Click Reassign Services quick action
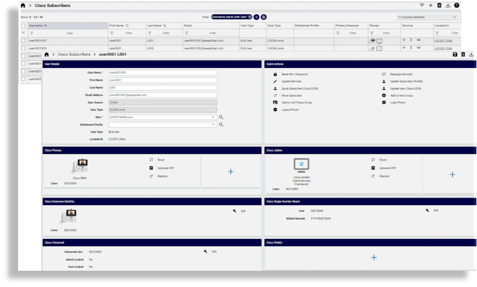 (401, 74)
